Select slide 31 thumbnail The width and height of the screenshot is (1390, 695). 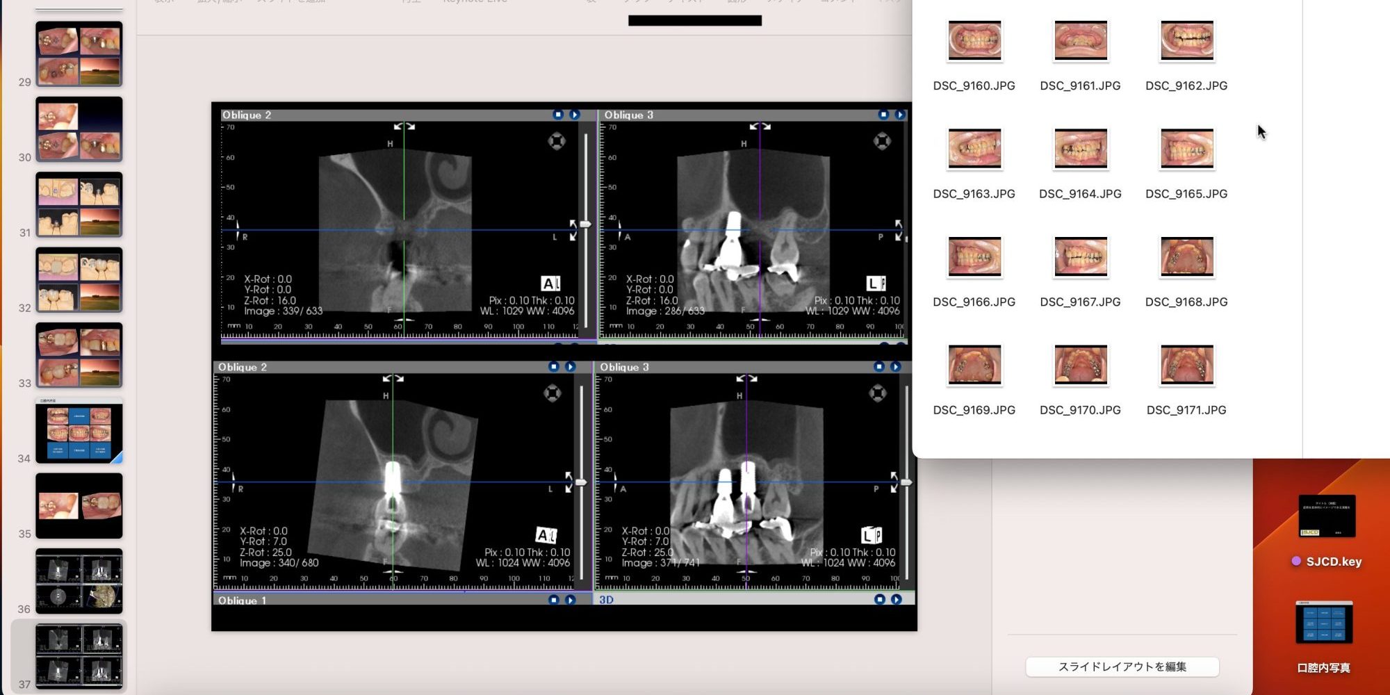click(79, 205)
